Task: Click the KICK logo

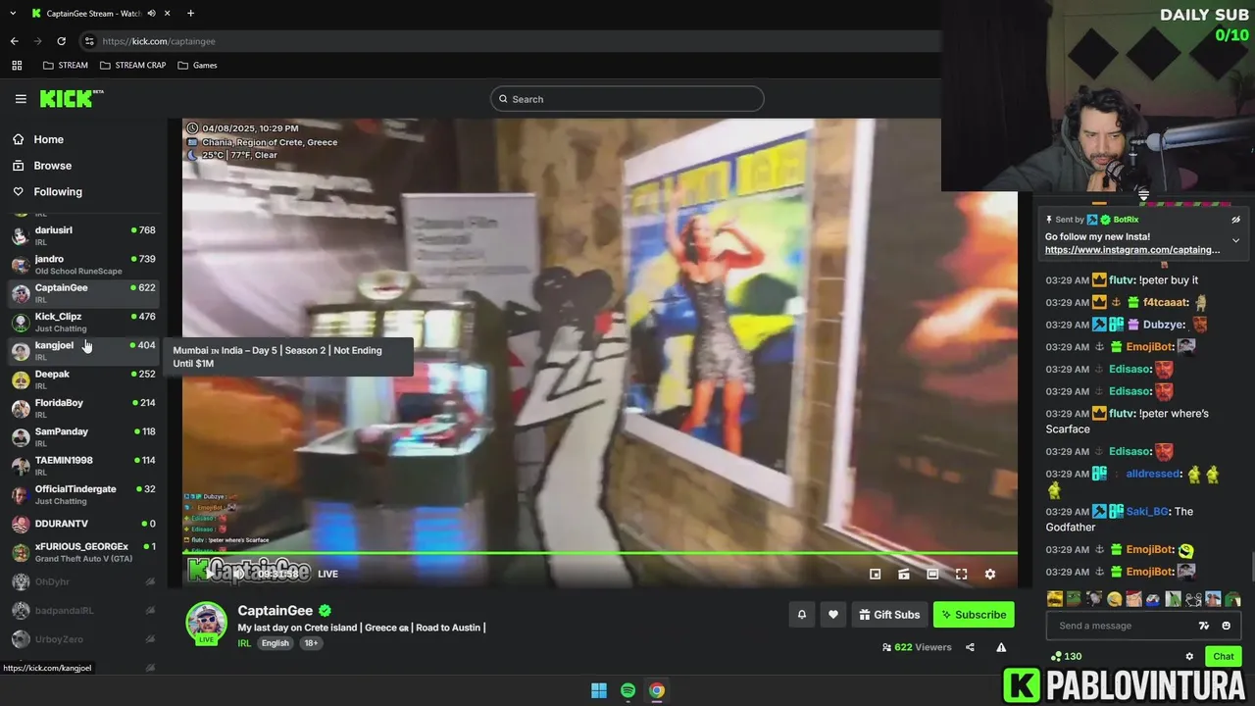Action: [71, 98]
